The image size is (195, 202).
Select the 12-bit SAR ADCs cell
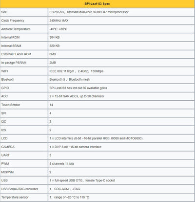[121, 96]
